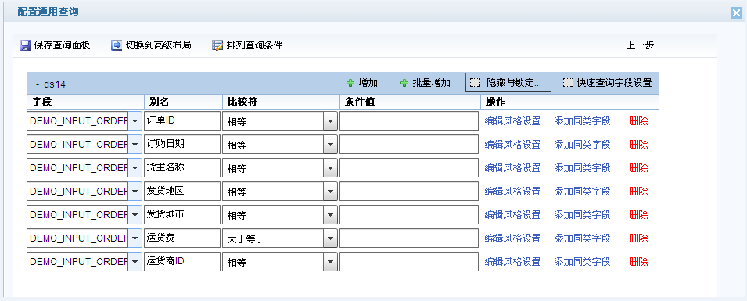Click the alias field containing 发货地区

182,192
